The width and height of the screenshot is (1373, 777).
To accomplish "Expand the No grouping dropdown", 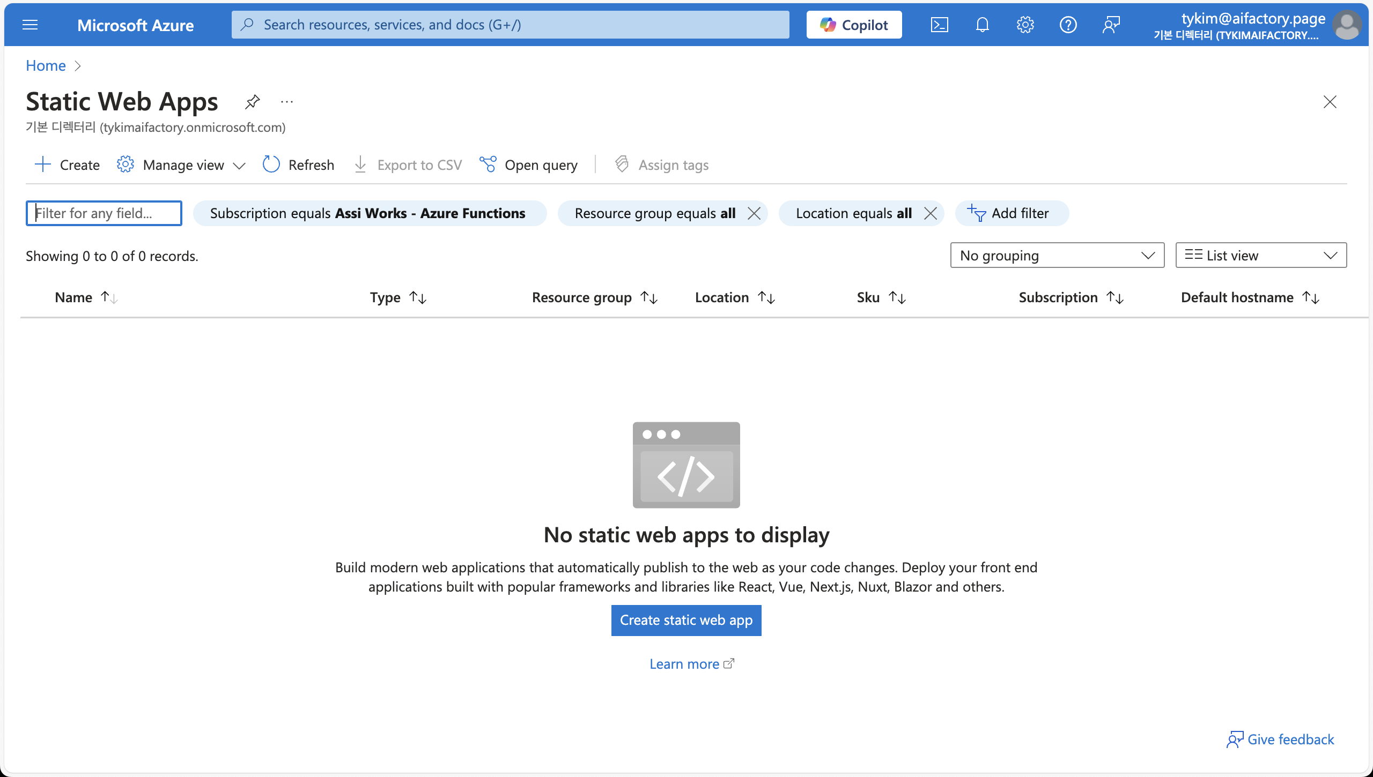I will (1057, 256).
